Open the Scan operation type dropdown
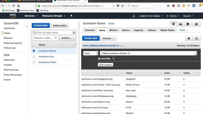 [x=90, y=53]
